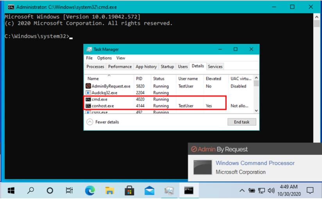Click the Audckq32.exe process icon
322x199 pixels.
pos(88,93)
